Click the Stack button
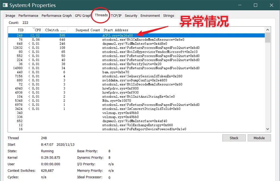280x181 pixels. [x=234, y=138]
